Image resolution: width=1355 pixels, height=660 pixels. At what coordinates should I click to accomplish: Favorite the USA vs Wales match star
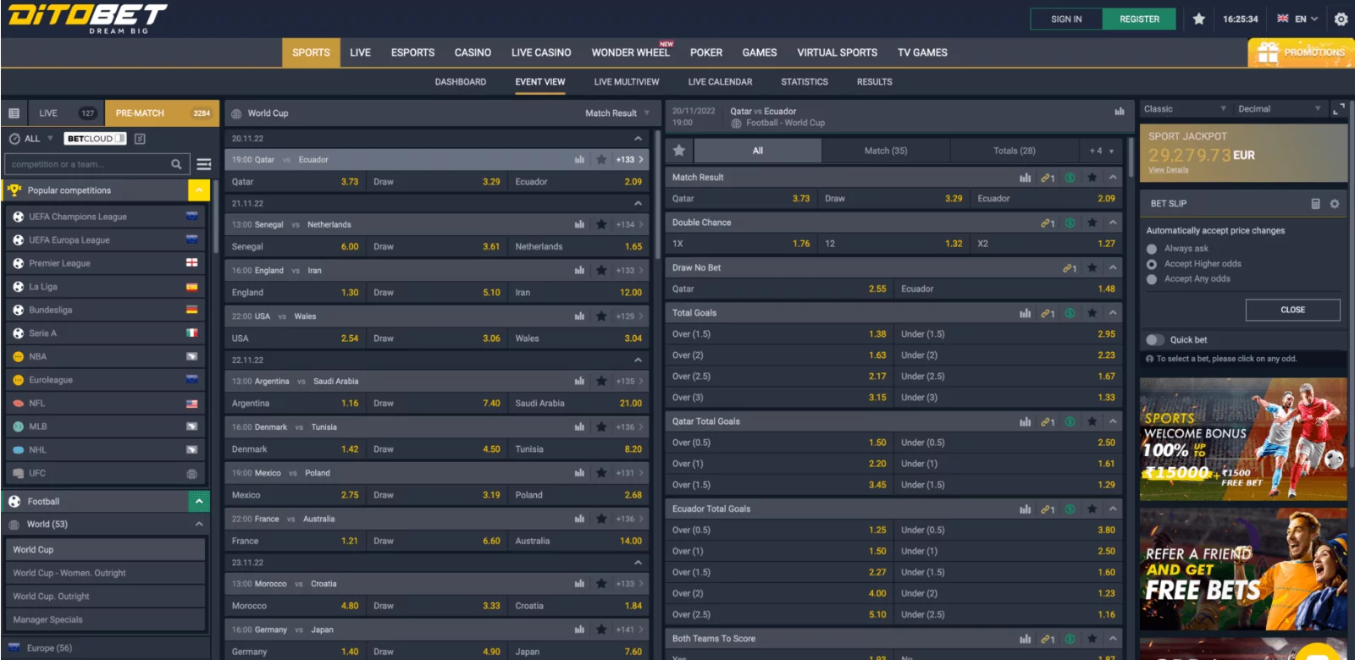point(601,316)
